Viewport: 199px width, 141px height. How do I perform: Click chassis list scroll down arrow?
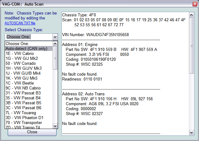55,126
